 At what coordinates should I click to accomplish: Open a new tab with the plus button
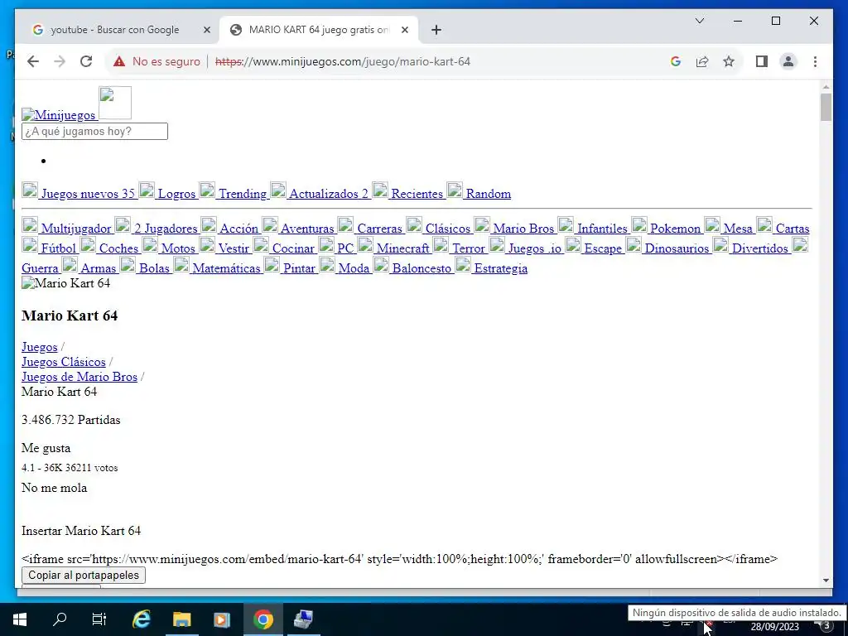(436, 30)
